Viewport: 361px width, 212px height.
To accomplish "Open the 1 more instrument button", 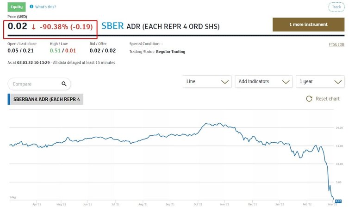I will (308, 24).
